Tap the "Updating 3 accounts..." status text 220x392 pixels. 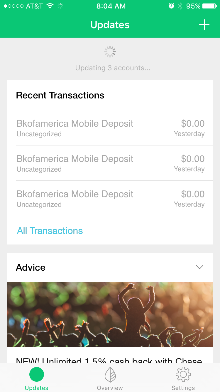click(113, 68)
